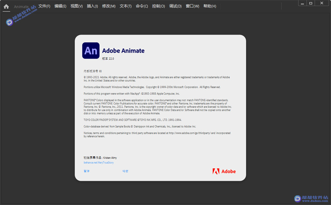Viewport: 331px width, 205px height.
Task: Open the 插入(I) menu
Action: [x=92, y=6]
